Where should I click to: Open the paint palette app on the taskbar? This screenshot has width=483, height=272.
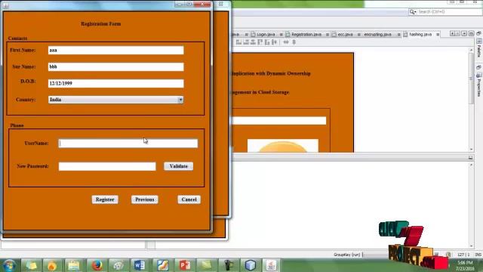[118, 265]
